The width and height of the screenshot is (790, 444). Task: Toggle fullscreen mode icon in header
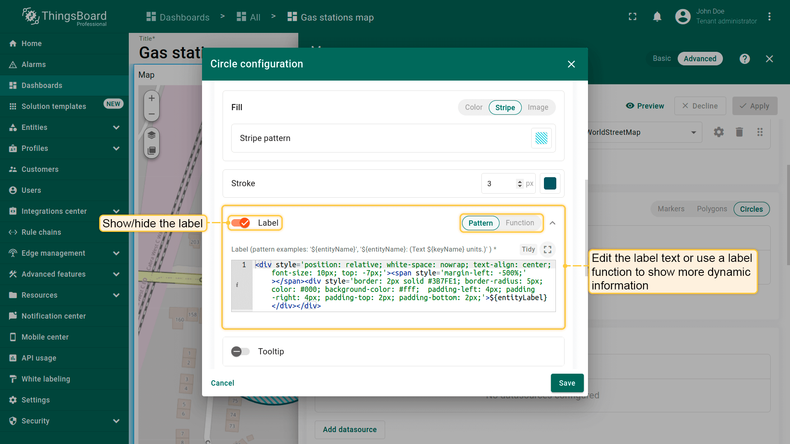[x=632, y=17]
